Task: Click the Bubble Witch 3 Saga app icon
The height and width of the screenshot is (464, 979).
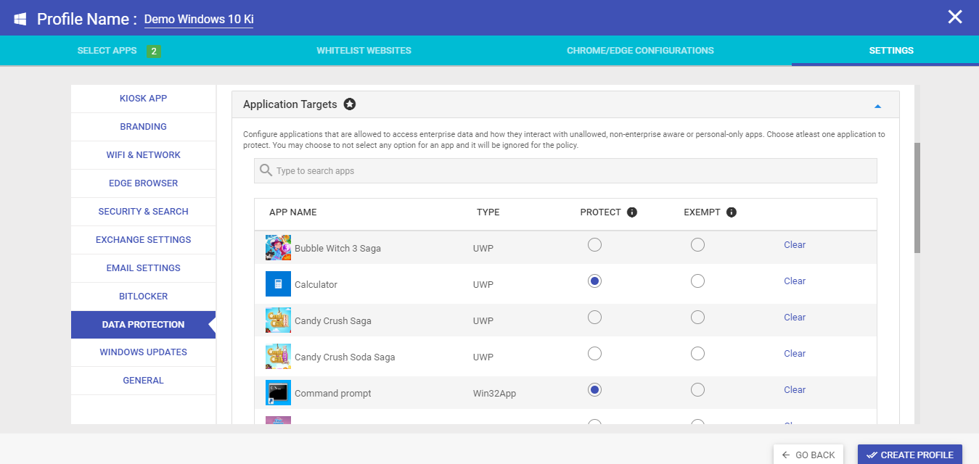Action: coord(278,248)
